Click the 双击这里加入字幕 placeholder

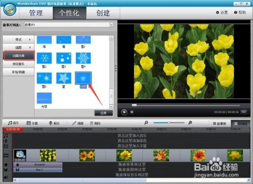pyautogui.click(x=132, y=146)
